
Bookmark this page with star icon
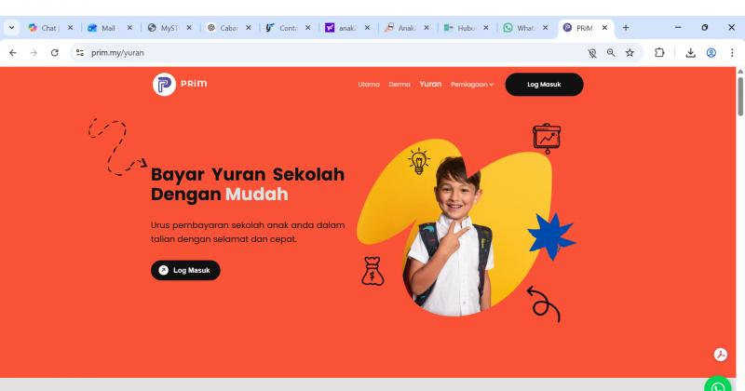coord(630,53)
